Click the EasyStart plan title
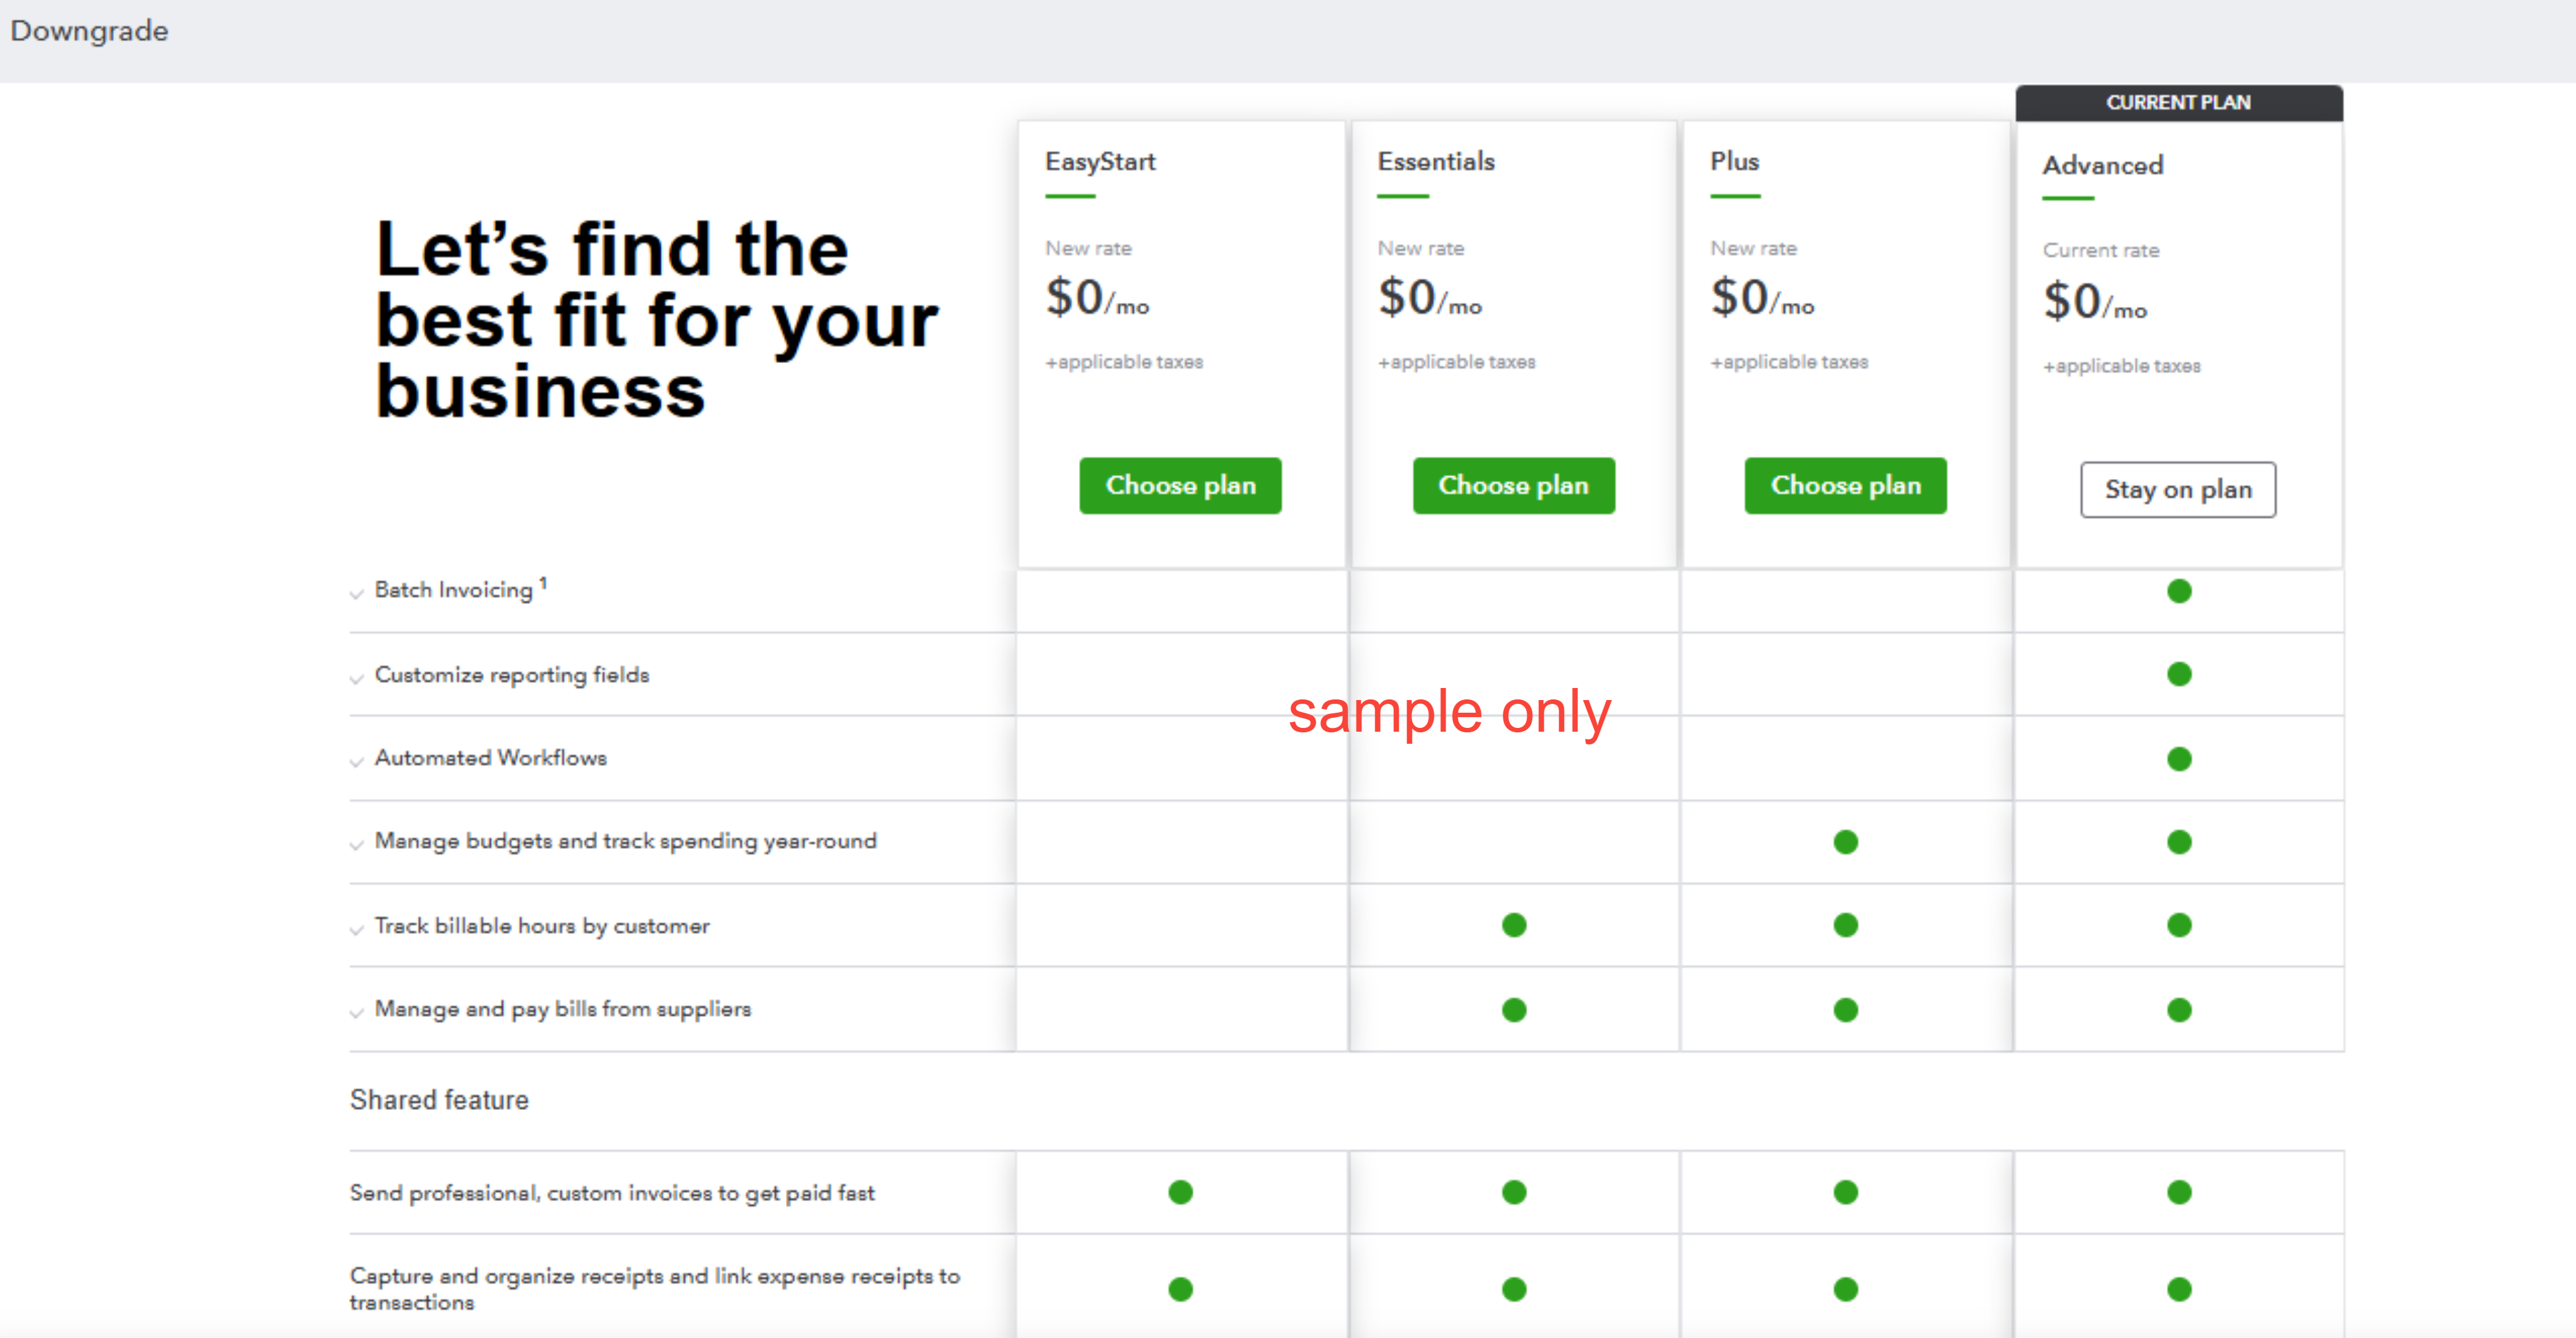 (1100, 161)
